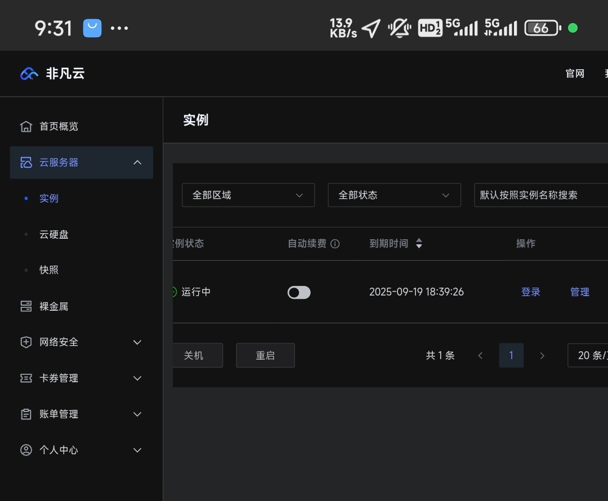Sort instances by 到期时间 expiry date
The image size is (608, 501).
point(419,243)
